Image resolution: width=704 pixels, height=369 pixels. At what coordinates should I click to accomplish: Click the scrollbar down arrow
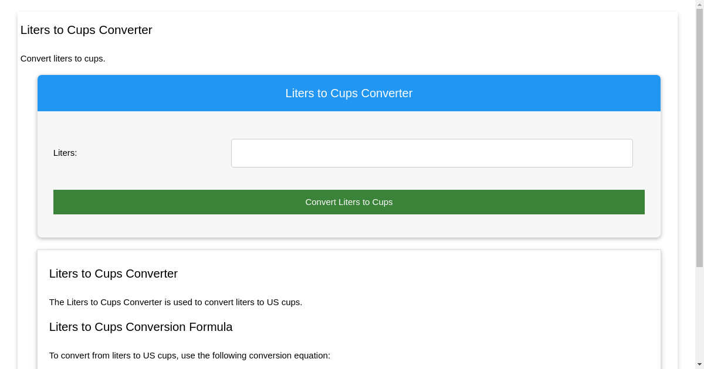pos(699,364)
